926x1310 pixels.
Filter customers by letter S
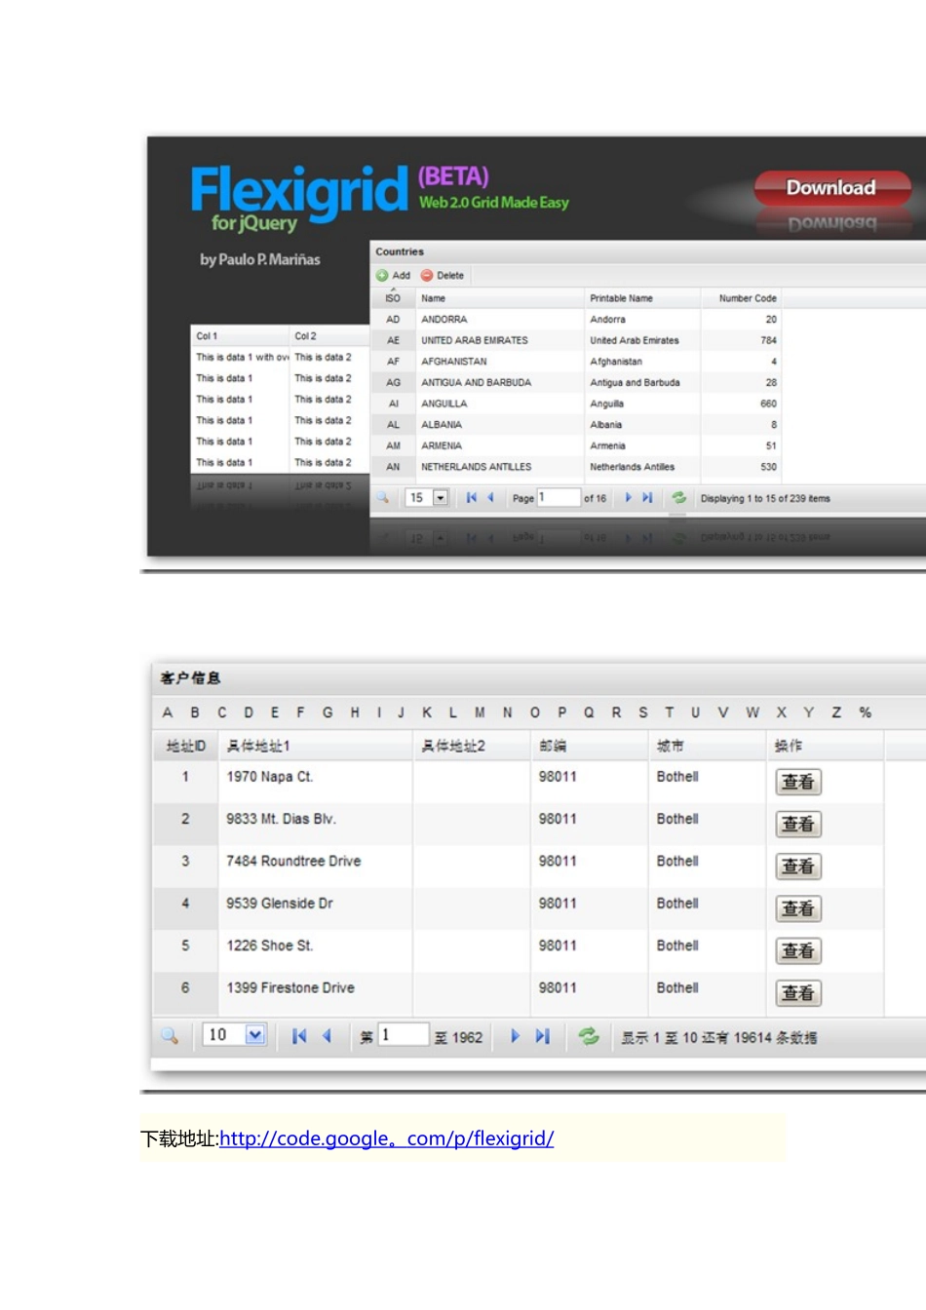tap(643, 713)
